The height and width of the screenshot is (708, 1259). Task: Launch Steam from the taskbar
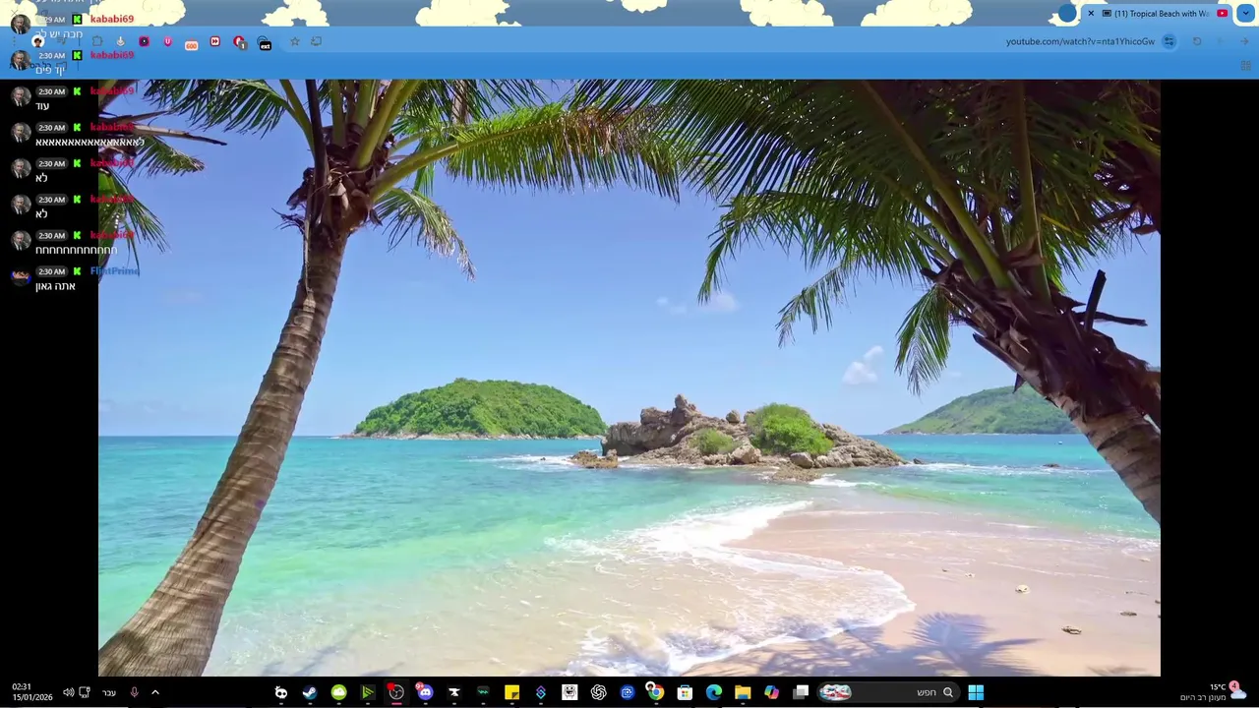click(309, 692)
